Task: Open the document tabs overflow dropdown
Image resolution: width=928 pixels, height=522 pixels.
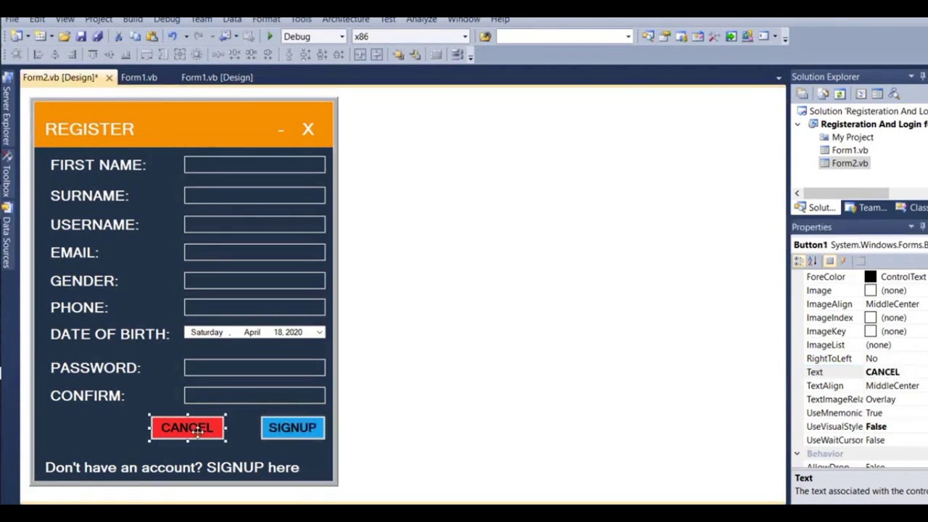Action: pos(779,78)
